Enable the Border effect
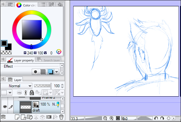This screenshot has height=122, width=181. point(36,72)
